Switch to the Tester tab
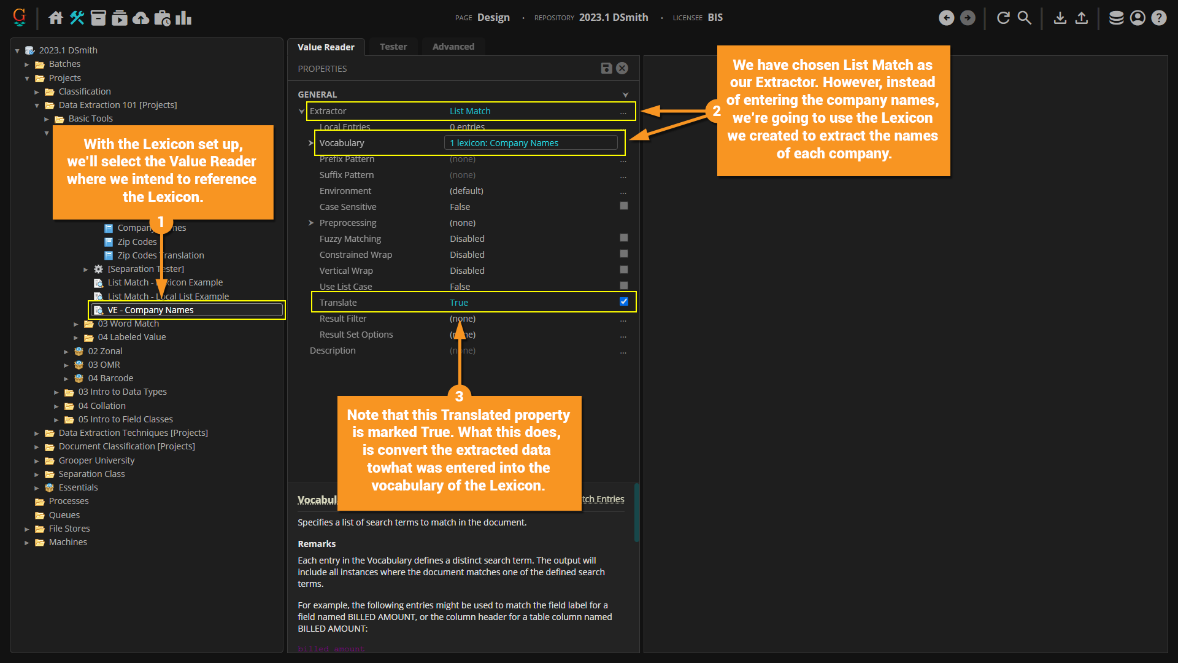 393,47
